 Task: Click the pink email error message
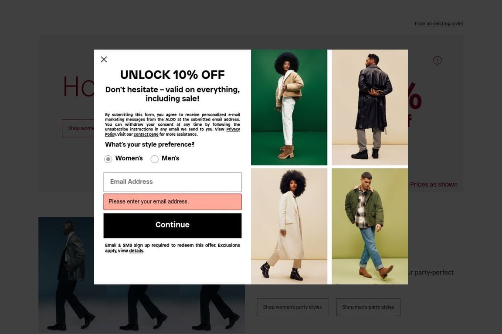click(x=172, y=202)
